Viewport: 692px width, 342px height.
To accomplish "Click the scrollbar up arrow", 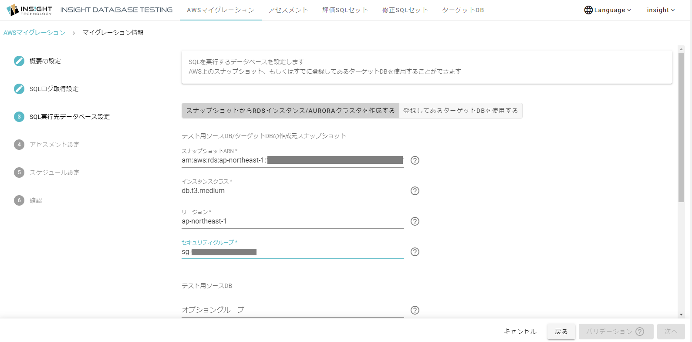I will pos(681,49).
